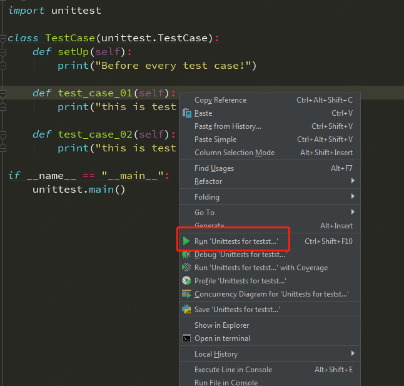Click the test_case_02 method name
404x386 pixels.
click(95, 135)
